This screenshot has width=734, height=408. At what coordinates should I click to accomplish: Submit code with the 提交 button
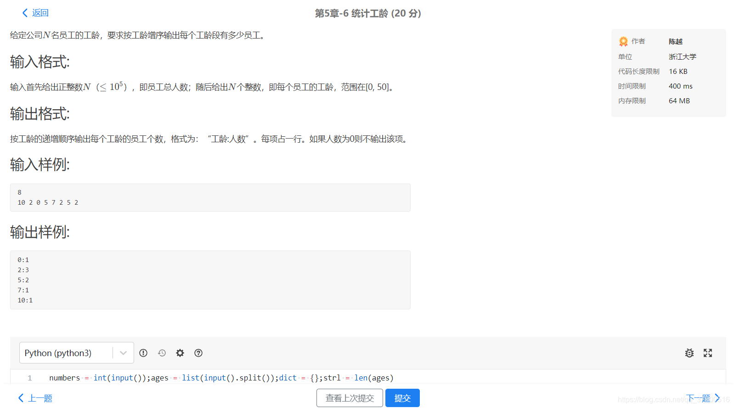tap(402, 398)
